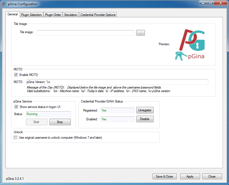Click the Valid substitutions help text
This screenshot has height=185, width=229.
[98, 91]
